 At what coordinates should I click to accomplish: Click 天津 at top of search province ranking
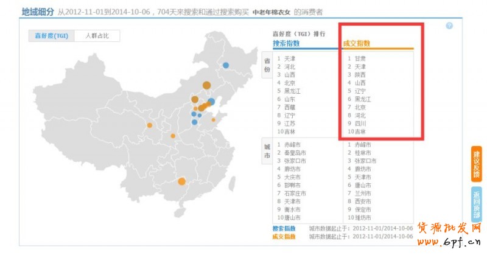click(x=289, y=58)
